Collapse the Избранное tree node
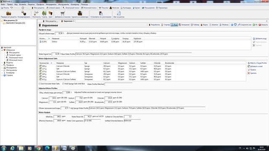 (2, 50)
